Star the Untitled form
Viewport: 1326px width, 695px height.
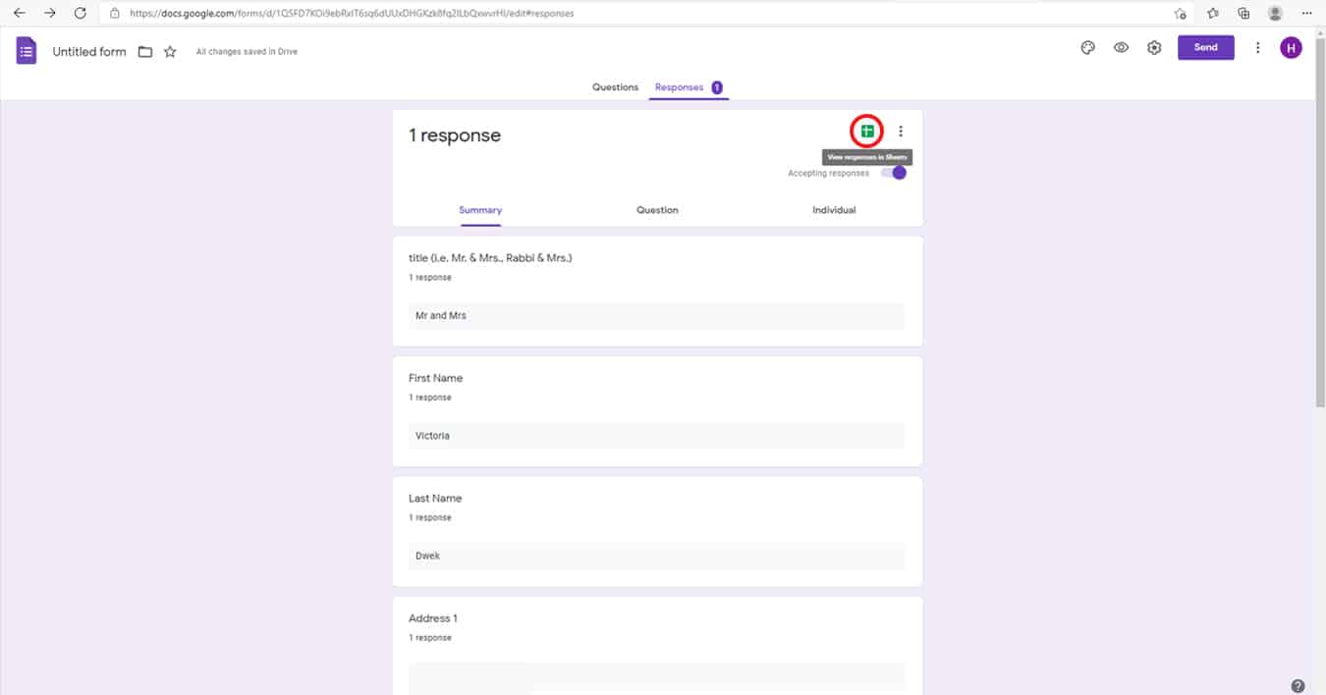point(170,52)
